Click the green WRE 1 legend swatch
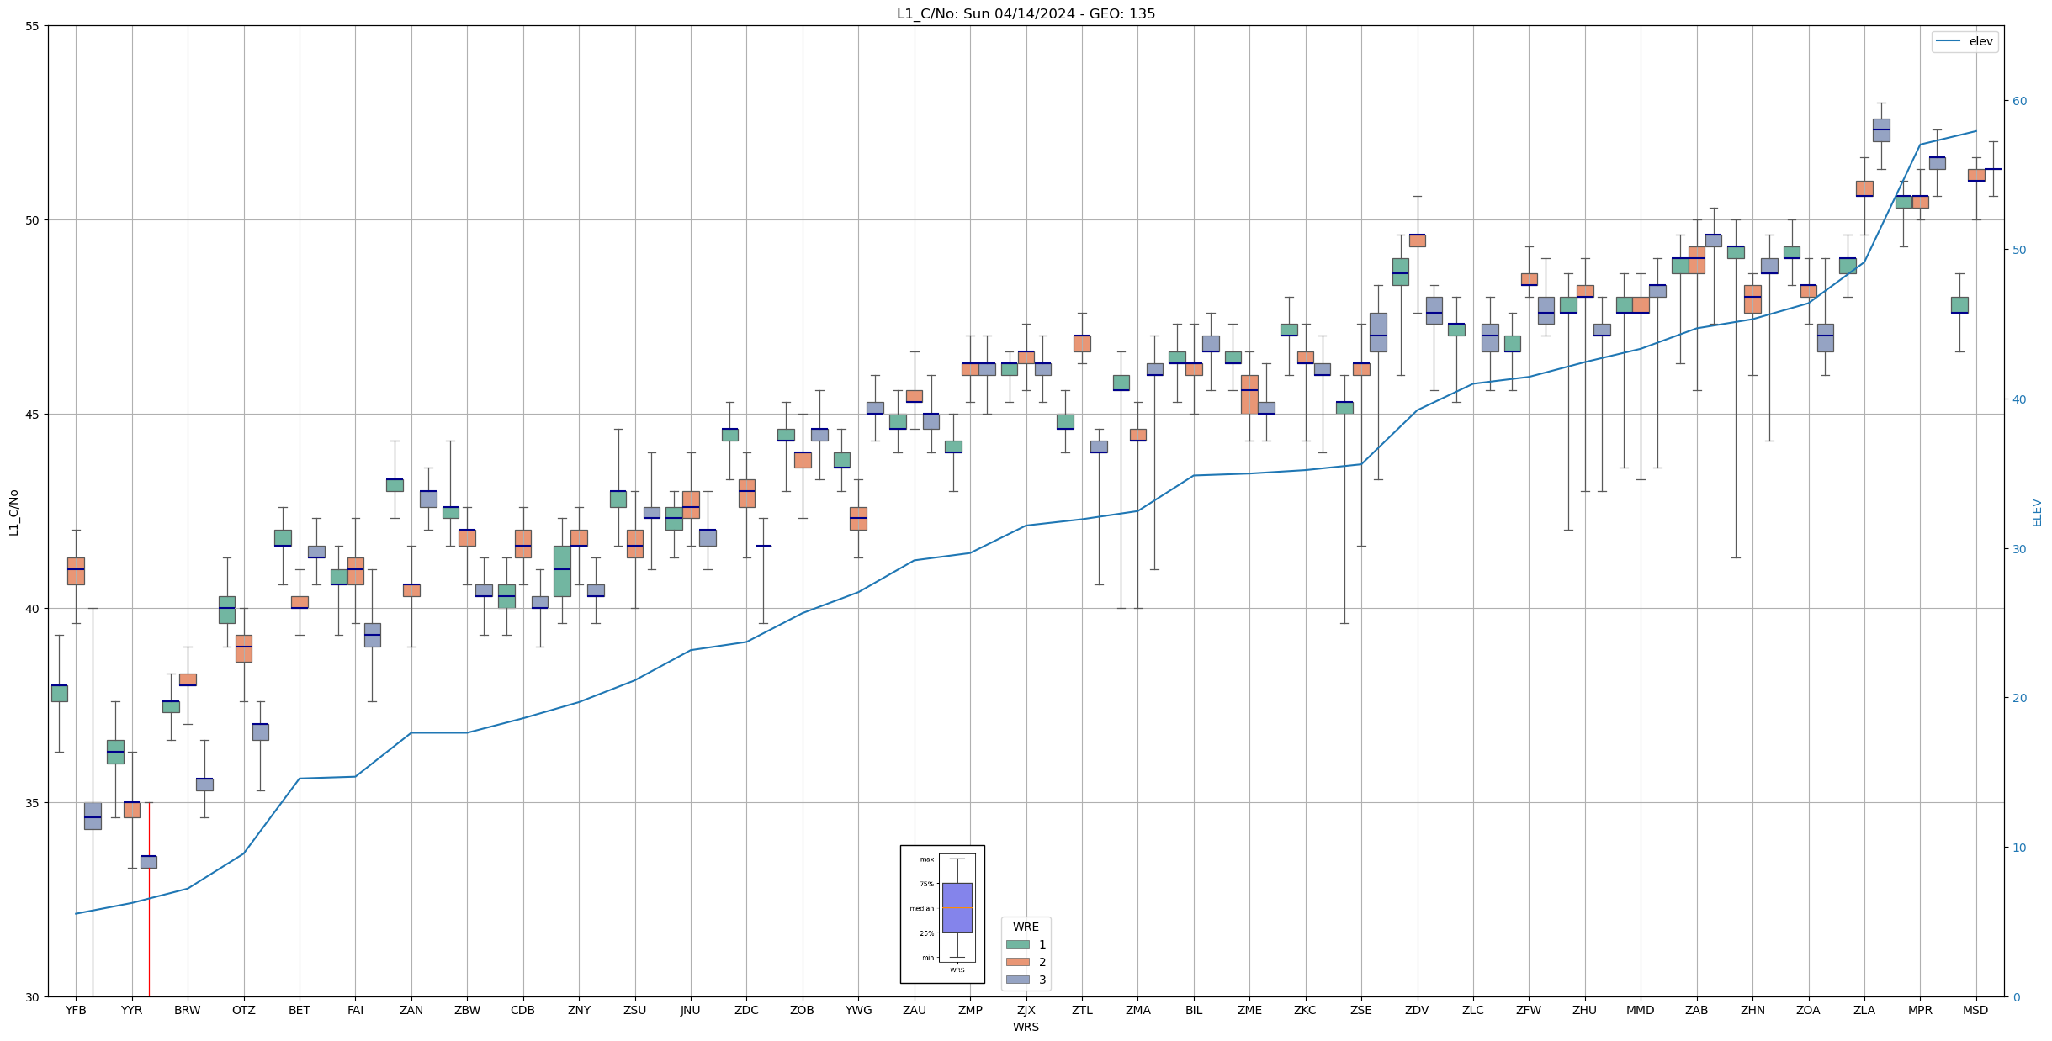Screen dimensions: 2052x1041 tap(1017, 944)
